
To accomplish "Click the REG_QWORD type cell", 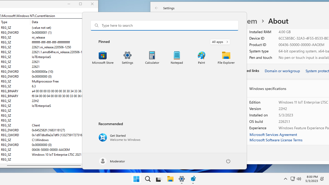I will [x=10, y=135].
